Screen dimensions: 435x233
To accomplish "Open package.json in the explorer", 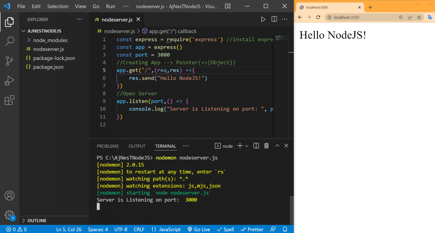I will tap(48, 67).
